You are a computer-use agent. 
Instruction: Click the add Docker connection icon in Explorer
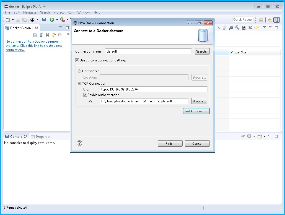pos(41,35)
